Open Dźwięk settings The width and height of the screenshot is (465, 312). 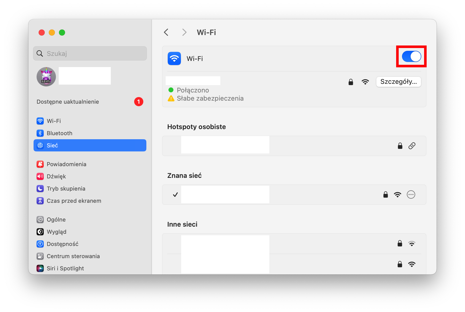[90, 176]
